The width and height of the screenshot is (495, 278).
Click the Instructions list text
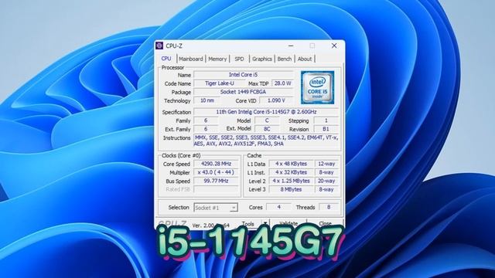point(266,141)
